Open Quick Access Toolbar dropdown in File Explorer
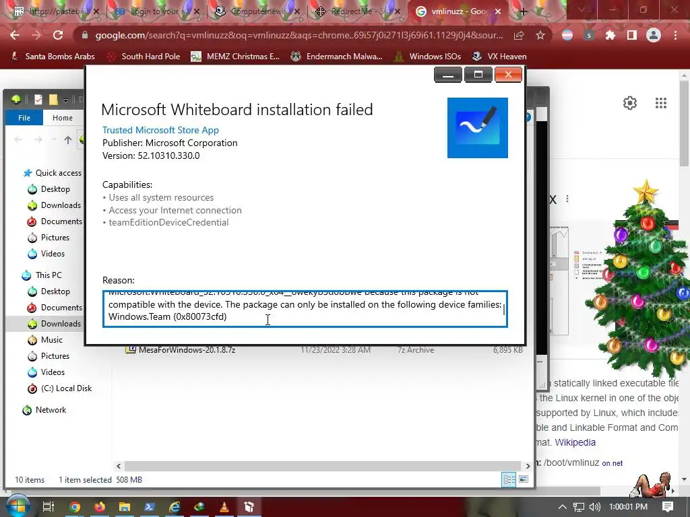This screenshot has width=690, height=517. (x=65, y=101)
